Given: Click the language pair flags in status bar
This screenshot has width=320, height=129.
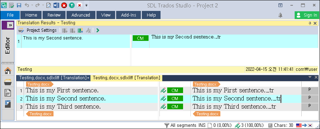Looking at the screenshot, I should [304, 125].
